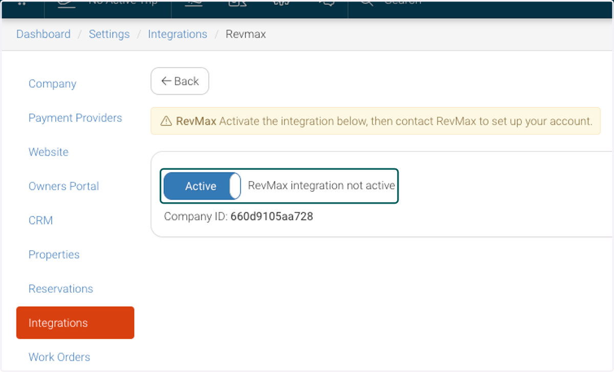Screen dimensions: 614x372
Task: Open CRM settings in sidebar
Action: pyautogui.click(x=41, y=221)
